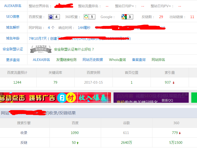
Task: Click Google backlinks value 2640万
Action: click(x=126, y=143)
